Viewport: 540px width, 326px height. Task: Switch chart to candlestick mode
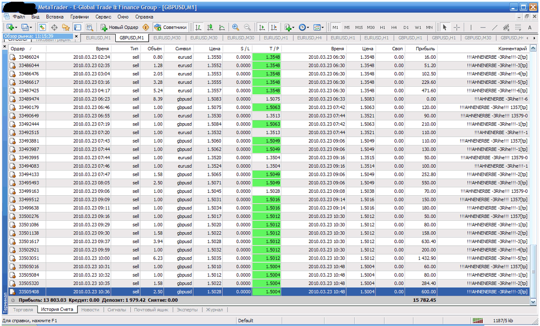(x=210, y=27)
